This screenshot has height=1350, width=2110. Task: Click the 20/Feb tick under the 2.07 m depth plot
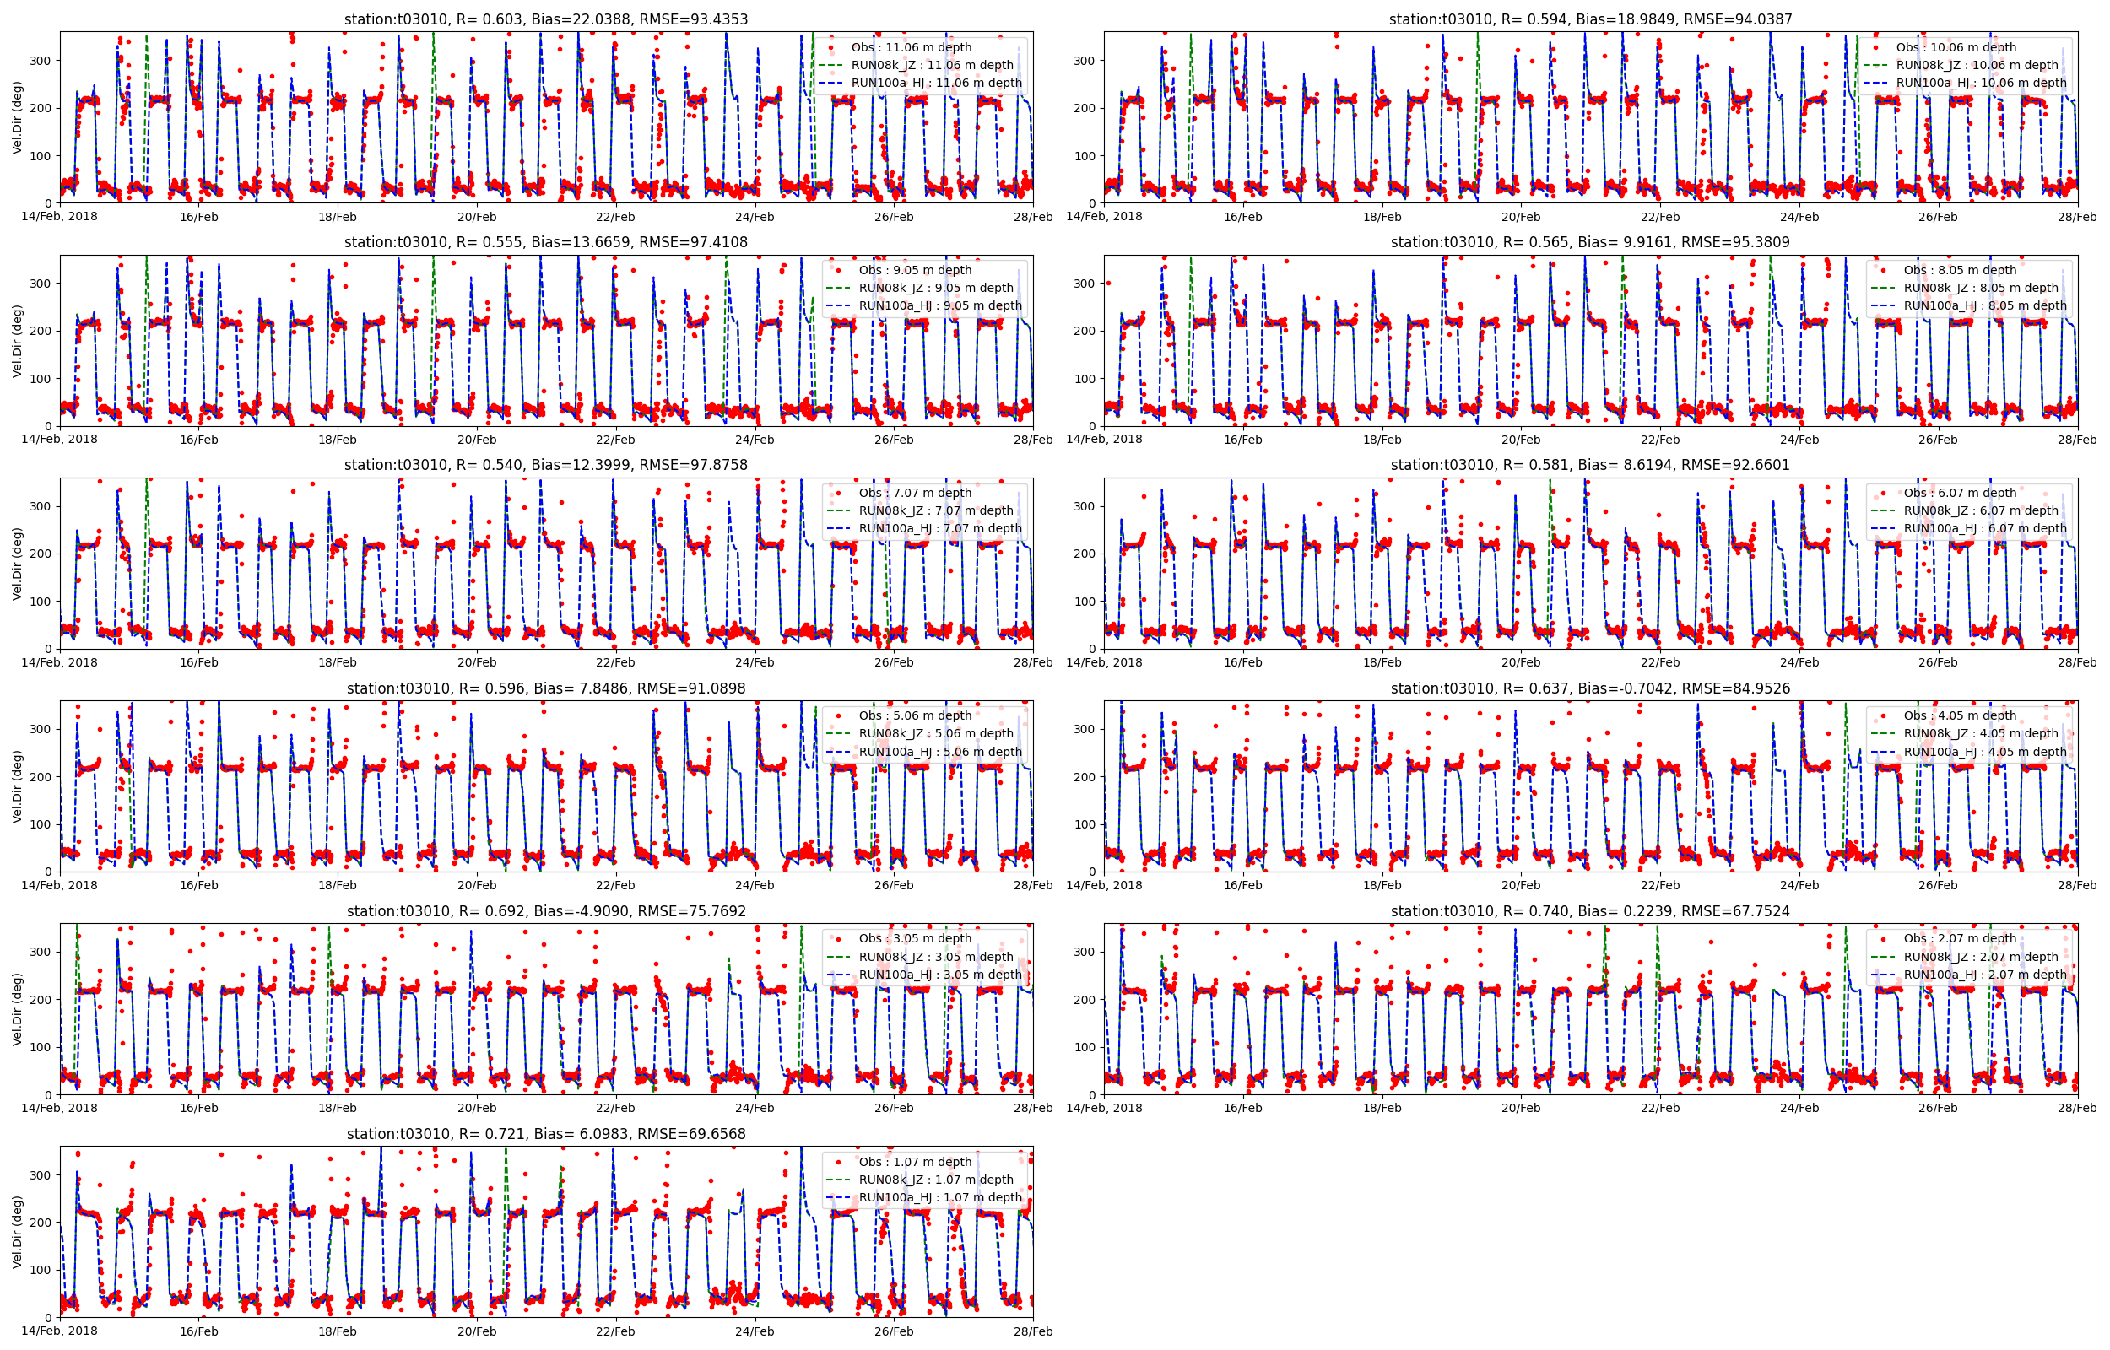click(x=1520, y=1108)
